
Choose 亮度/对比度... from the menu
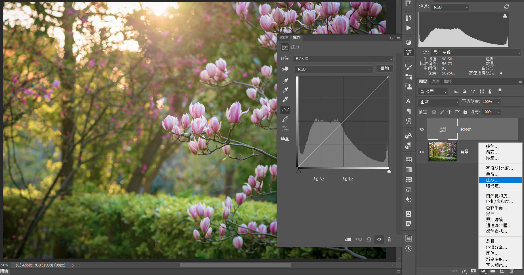click(500, 168)
